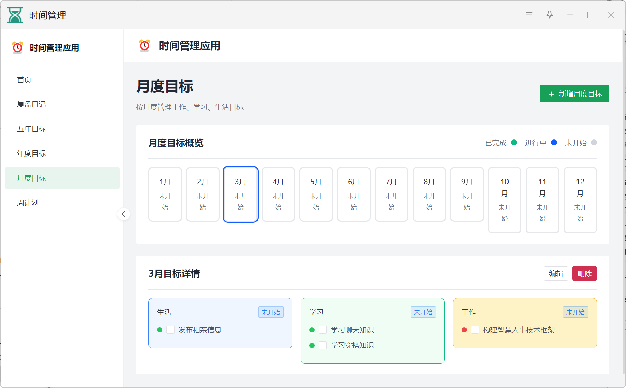This screenshot has height=388, width=626.
Task: Go to 周计划 in sidebar
Action: coord(28,203)
